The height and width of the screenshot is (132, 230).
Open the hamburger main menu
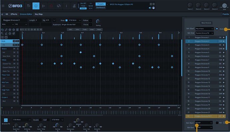pos(3,6)
